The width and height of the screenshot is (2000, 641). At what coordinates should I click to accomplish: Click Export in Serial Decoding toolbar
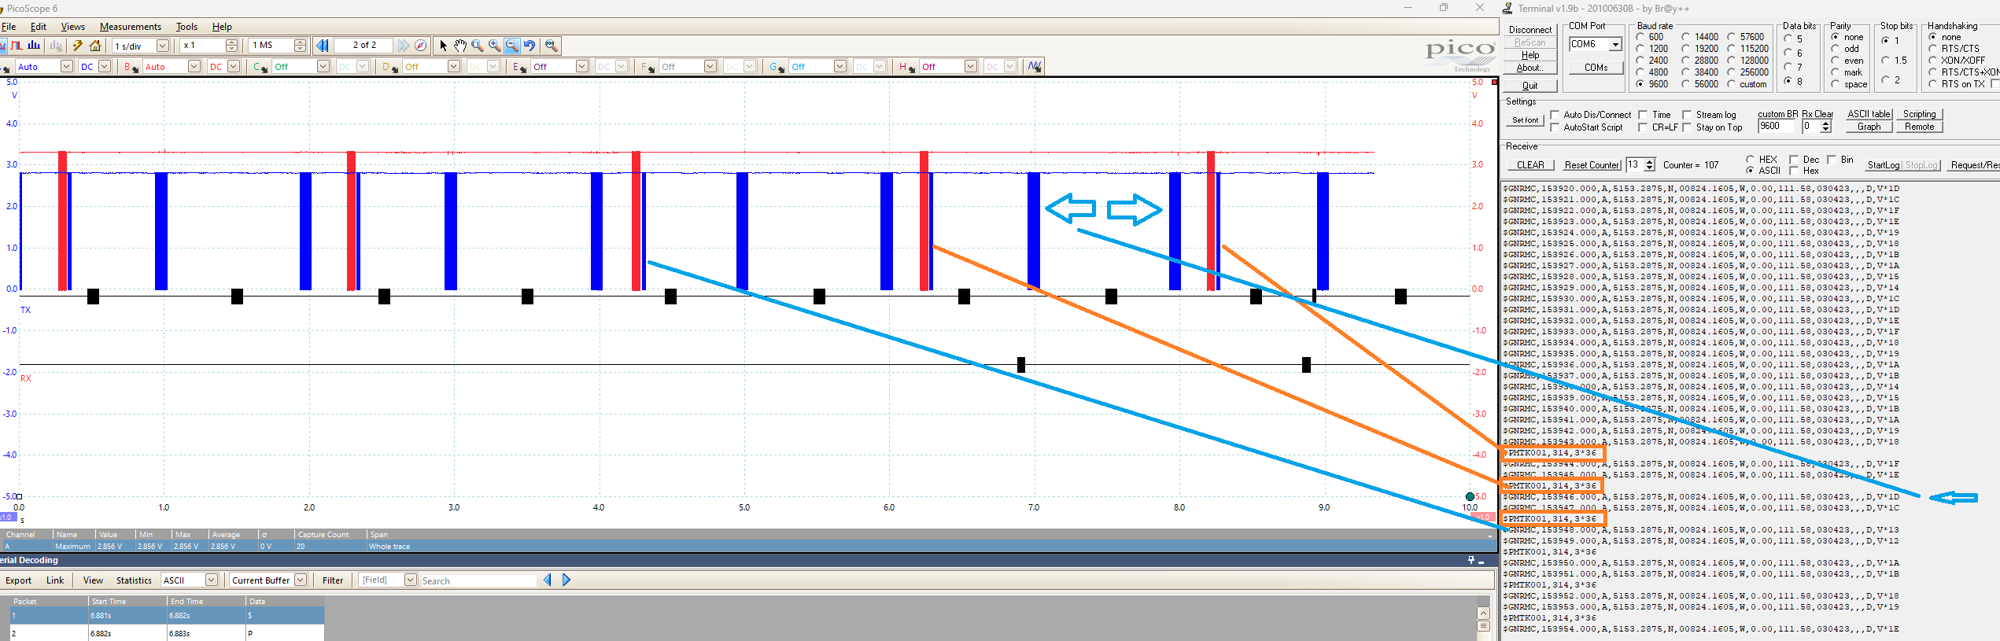tap(19, 580)
